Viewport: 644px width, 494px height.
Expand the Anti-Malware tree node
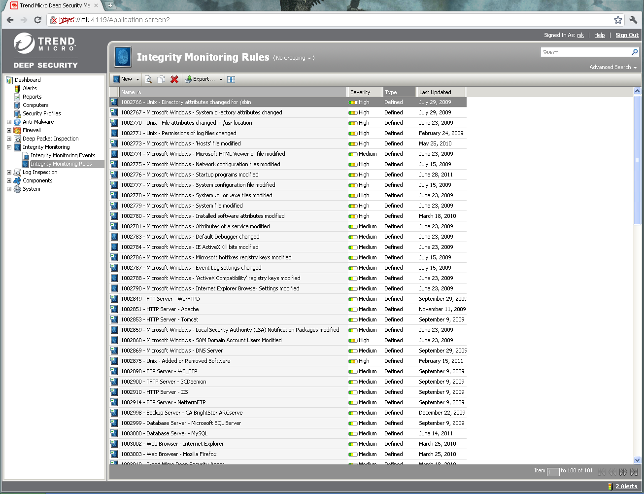tap(9, 122)
